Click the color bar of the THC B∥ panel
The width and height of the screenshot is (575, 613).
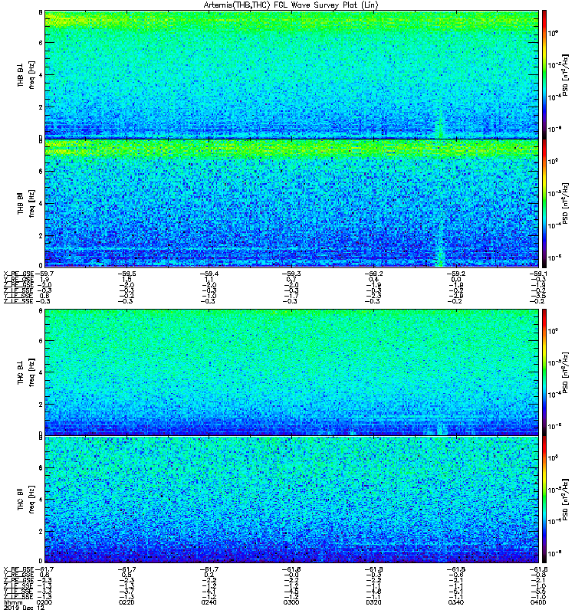coord(544,500)
